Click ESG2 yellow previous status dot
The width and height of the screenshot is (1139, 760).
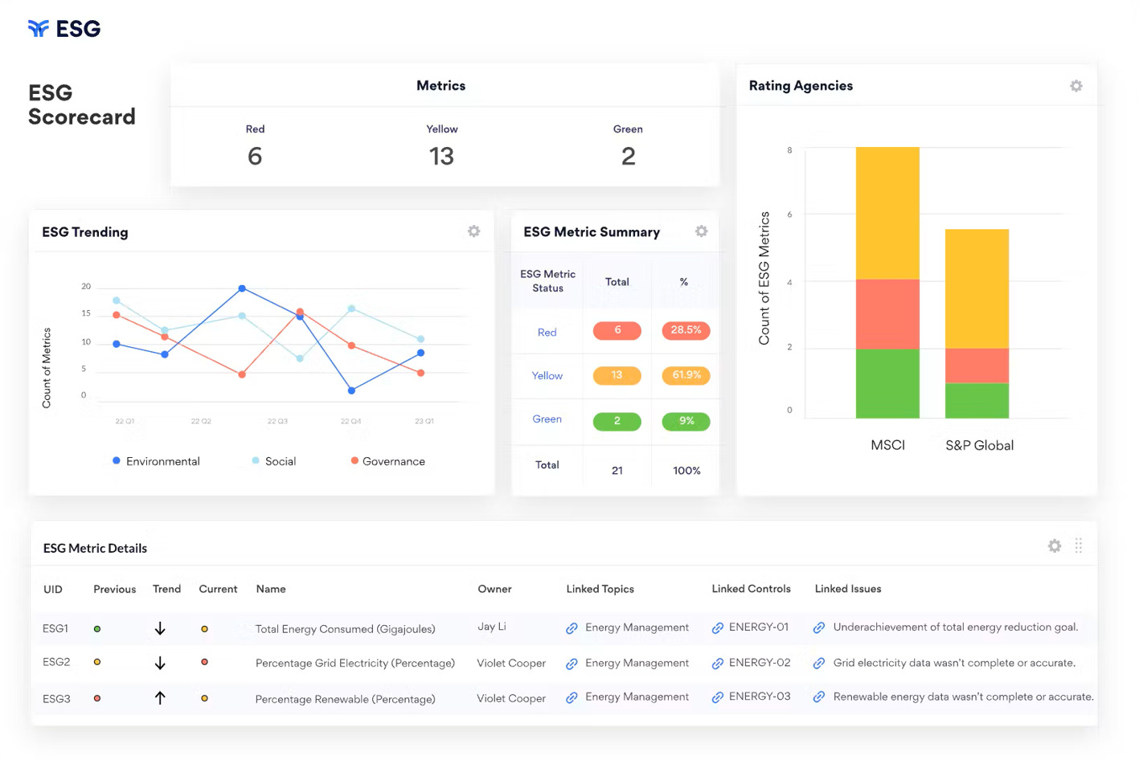coord(97,662)
